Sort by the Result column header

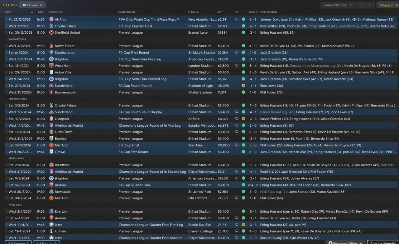point(253,12)
